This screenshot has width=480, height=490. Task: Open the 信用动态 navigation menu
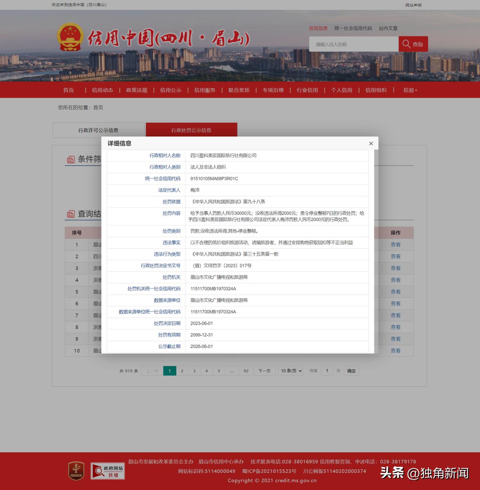coord(102,90)
